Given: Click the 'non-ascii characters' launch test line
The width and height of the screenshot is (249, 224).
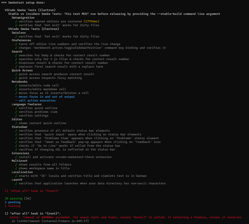Looking at the screenshot, I should click(x=91, y=184).
